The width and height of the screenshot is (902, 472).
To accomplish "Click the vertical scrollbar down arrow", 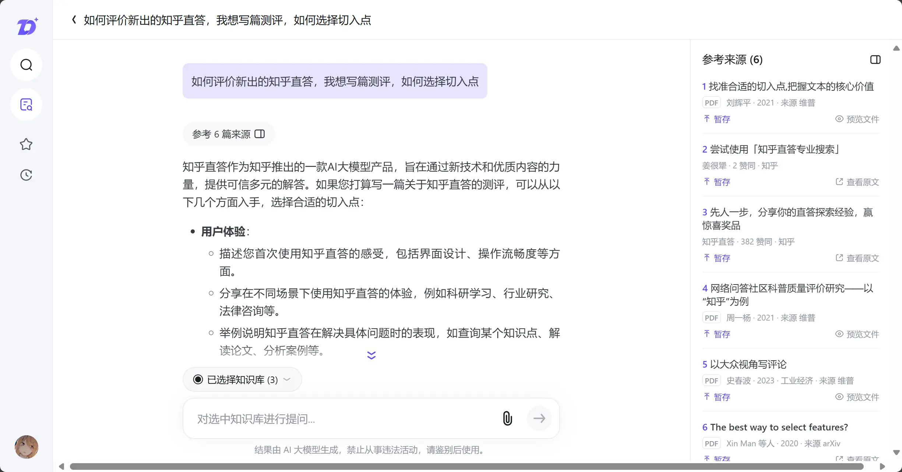I will [x=896, y=453].
